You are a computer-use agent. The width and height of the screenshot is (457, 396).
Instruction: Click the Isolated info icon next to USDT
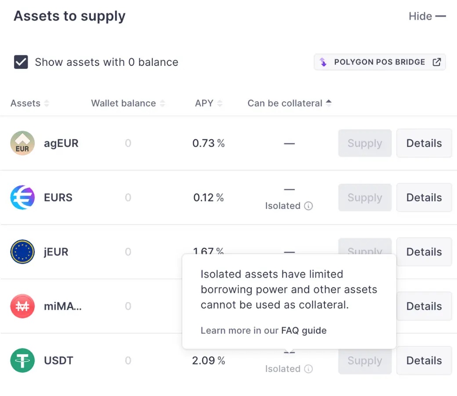pos(309,369)
